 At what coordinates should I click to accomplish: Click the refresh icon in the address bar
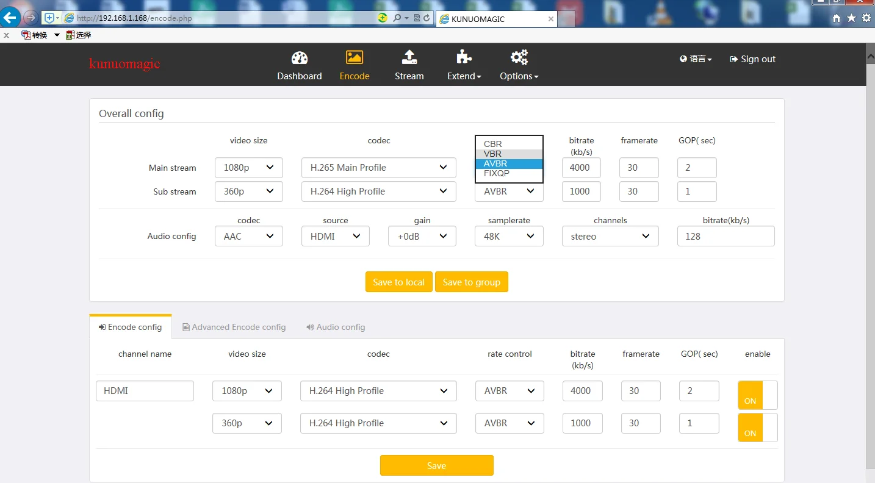click(427, 18)
